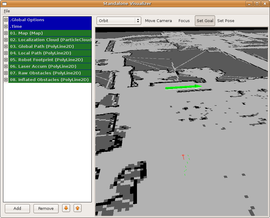Choose the Set Pose tool
Image resolution: width=270 pixels, height=218 pixels.
[x=226, y=21]
